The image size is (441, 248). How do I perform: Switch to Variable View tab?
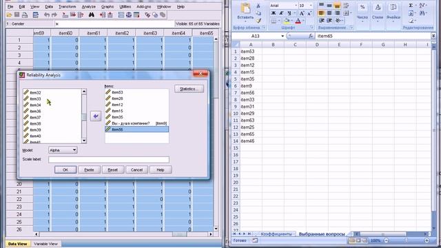tap(45, 244)
